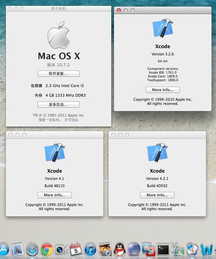Open the 许可协议 license link
This screenshot has width=216, height=259.
point(71,120)
